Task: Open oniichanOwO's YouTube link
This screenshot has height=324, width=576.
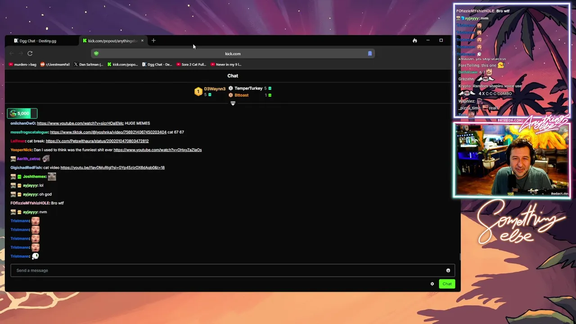Action: [x=80, y=123]
